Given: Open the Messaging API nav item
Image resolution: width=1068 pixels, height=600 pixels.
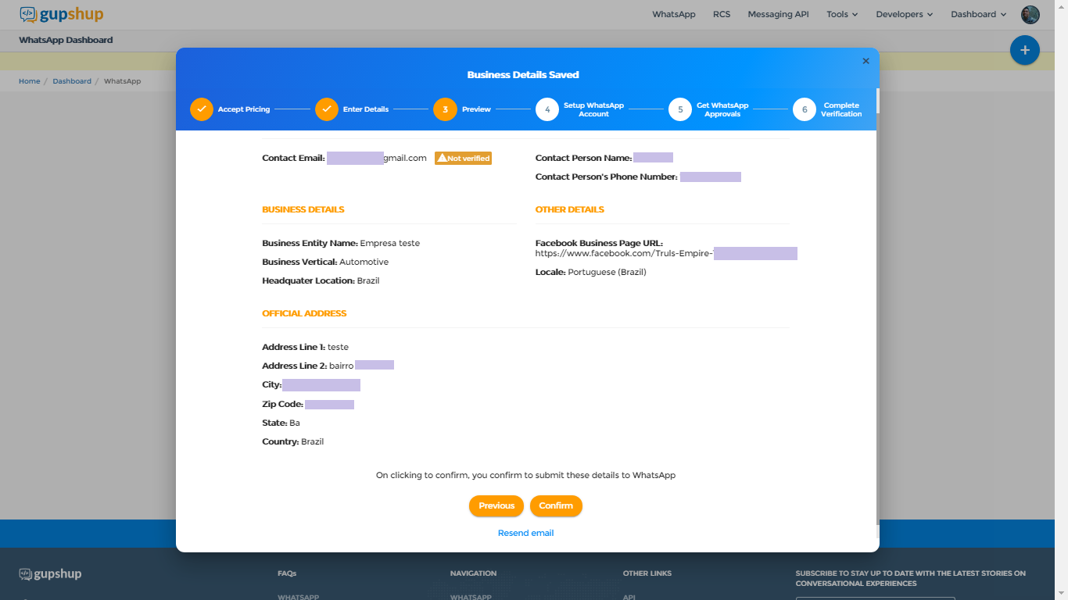Looking at the screenshot, I should click(x=778, y=14).
